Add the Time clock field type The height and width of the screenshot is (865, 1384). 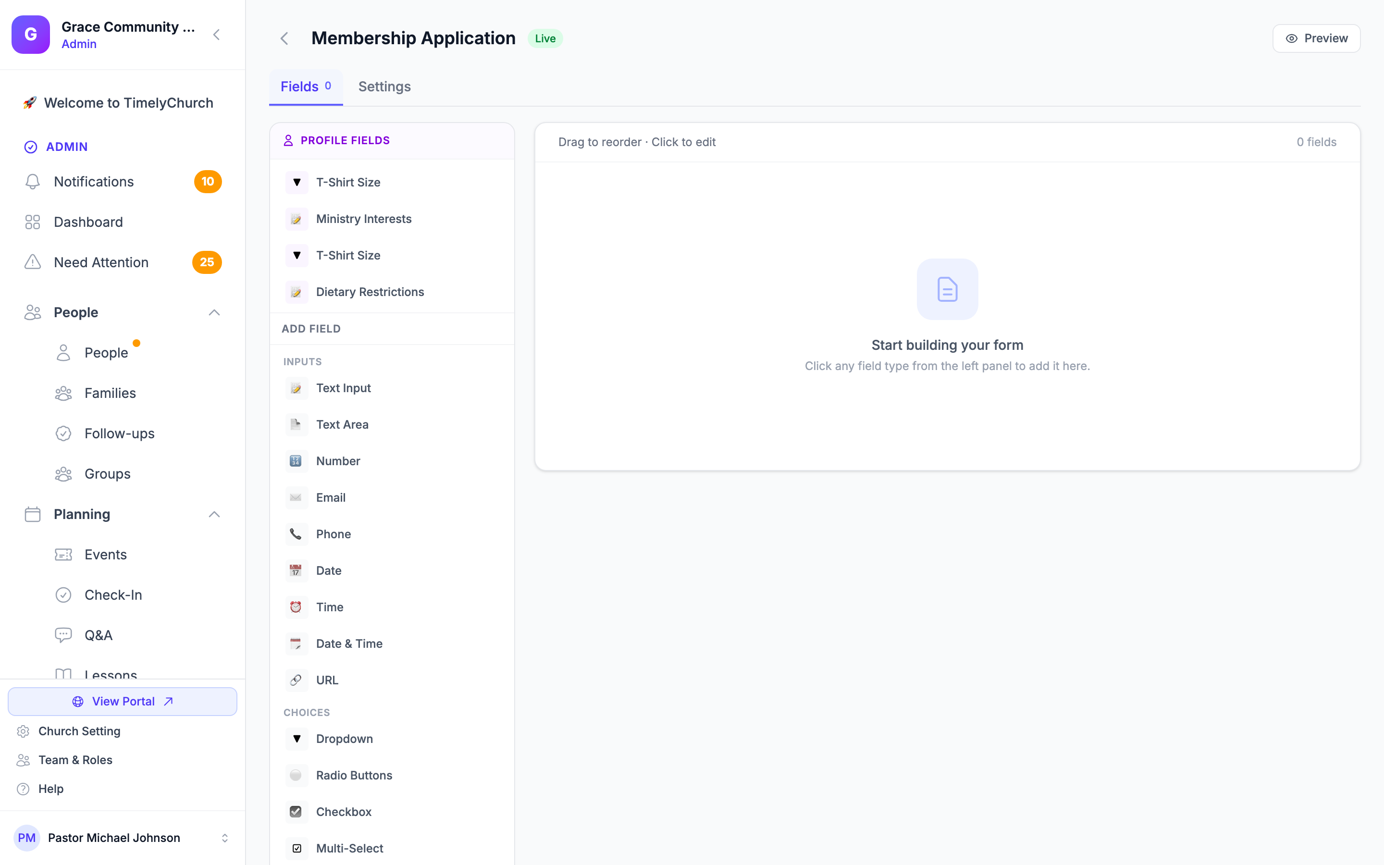coord(392,607)
